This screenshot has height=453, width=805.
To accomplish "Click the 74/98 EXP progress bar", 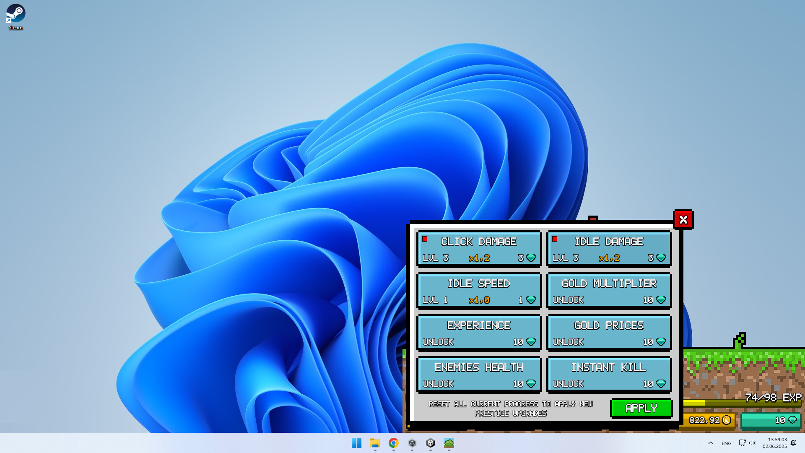I will pyautogui.click(x=742, y=403).
